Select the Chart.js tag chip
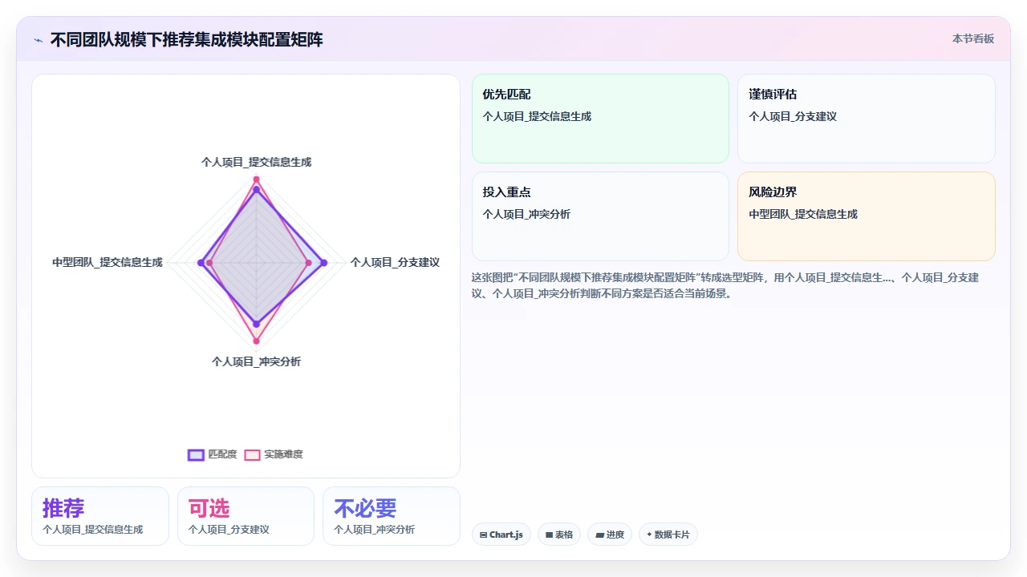 coord(501,535)
